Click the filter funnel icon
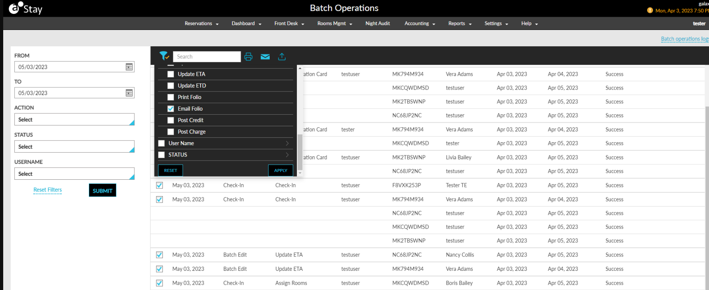The image size is (709, 290). coord(164,56)
